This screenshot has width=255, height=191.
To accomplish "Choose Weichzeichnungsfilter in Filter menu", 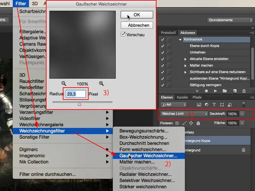I will 62,131.
